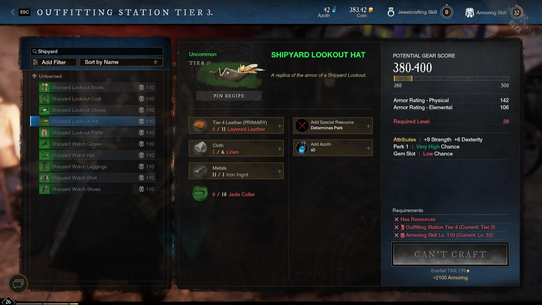Screen dimensions: 542x305
Task: Click the potential gear score bar
Action: [x=451, y=79]
